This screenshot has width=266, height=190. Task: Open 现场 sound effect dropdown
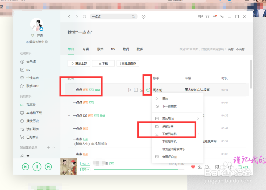point(85,170)
